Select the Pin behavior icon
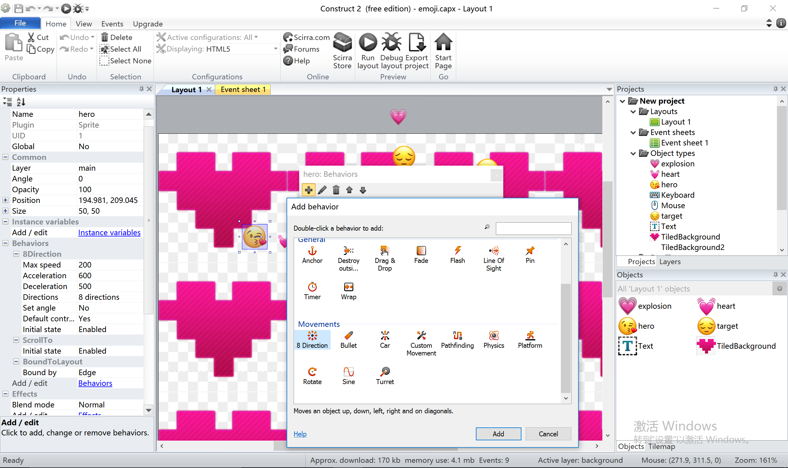Viewport: 788px width, 468px height. [530, 255]
